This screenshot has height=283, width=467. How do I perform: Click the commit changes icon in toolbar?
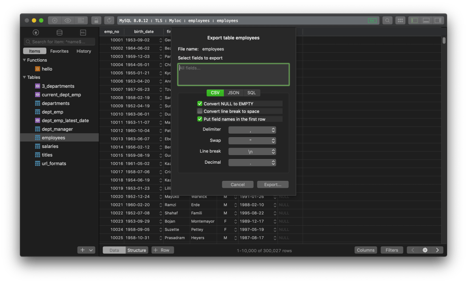click(81, 21)
